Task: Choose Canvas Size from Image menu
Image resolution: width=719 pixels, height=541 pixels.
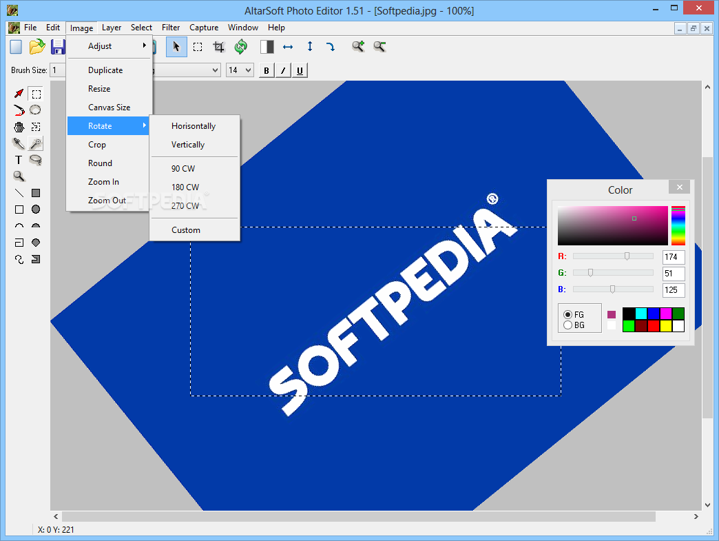Action: (x=109, y=108)
